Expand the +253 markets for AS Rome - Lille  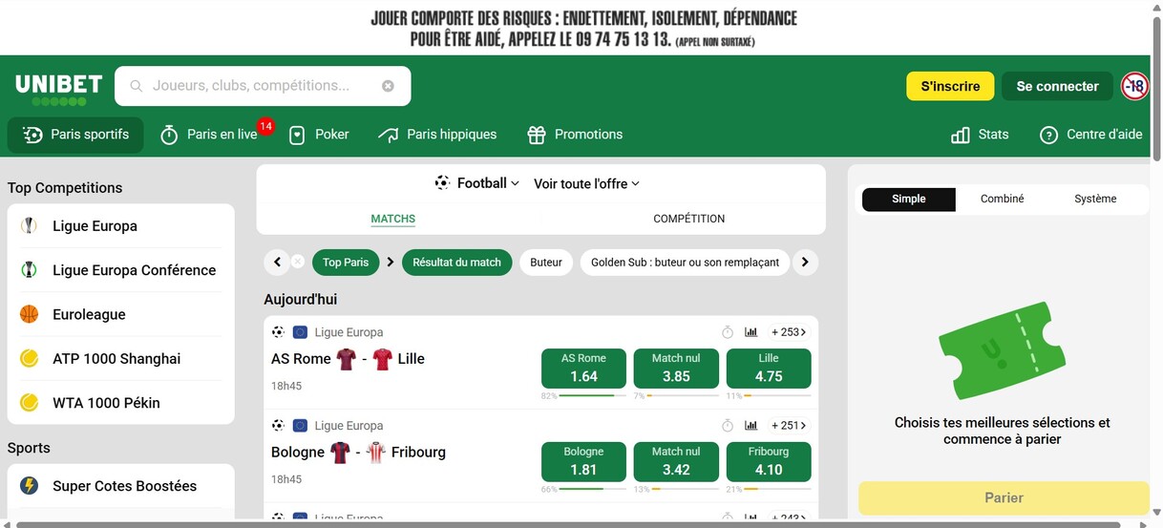789,332
